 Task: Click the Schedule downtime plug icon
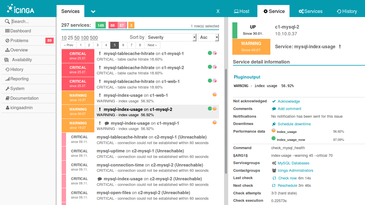coord(274,124)
